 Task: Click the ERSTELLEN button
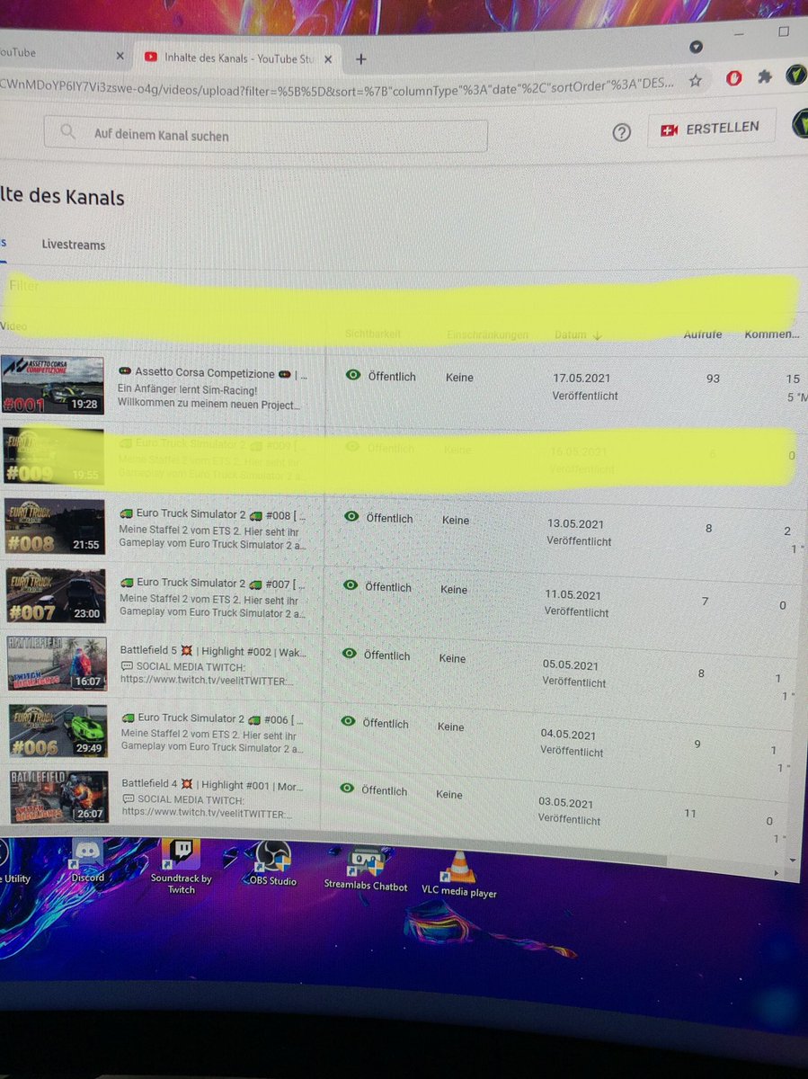pyautogui.click(x=709, y=129)
